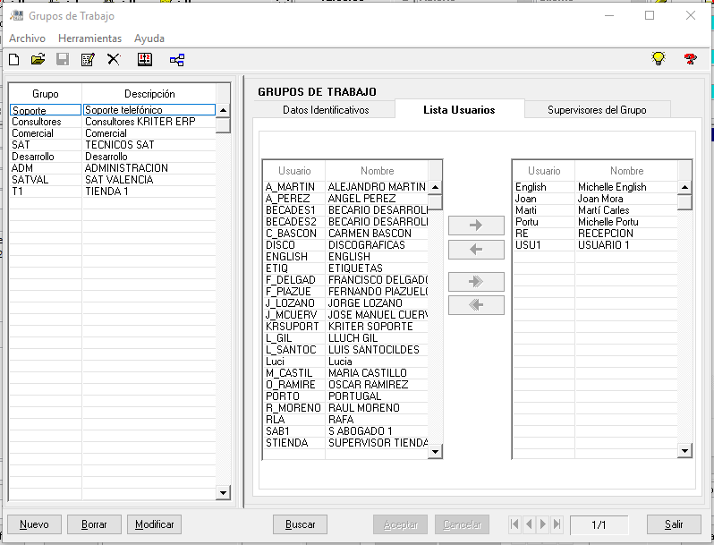This screenshot has height=545, width=714.
Task: Go to first record navigation arrow
Action: click(x=514, y=524)
